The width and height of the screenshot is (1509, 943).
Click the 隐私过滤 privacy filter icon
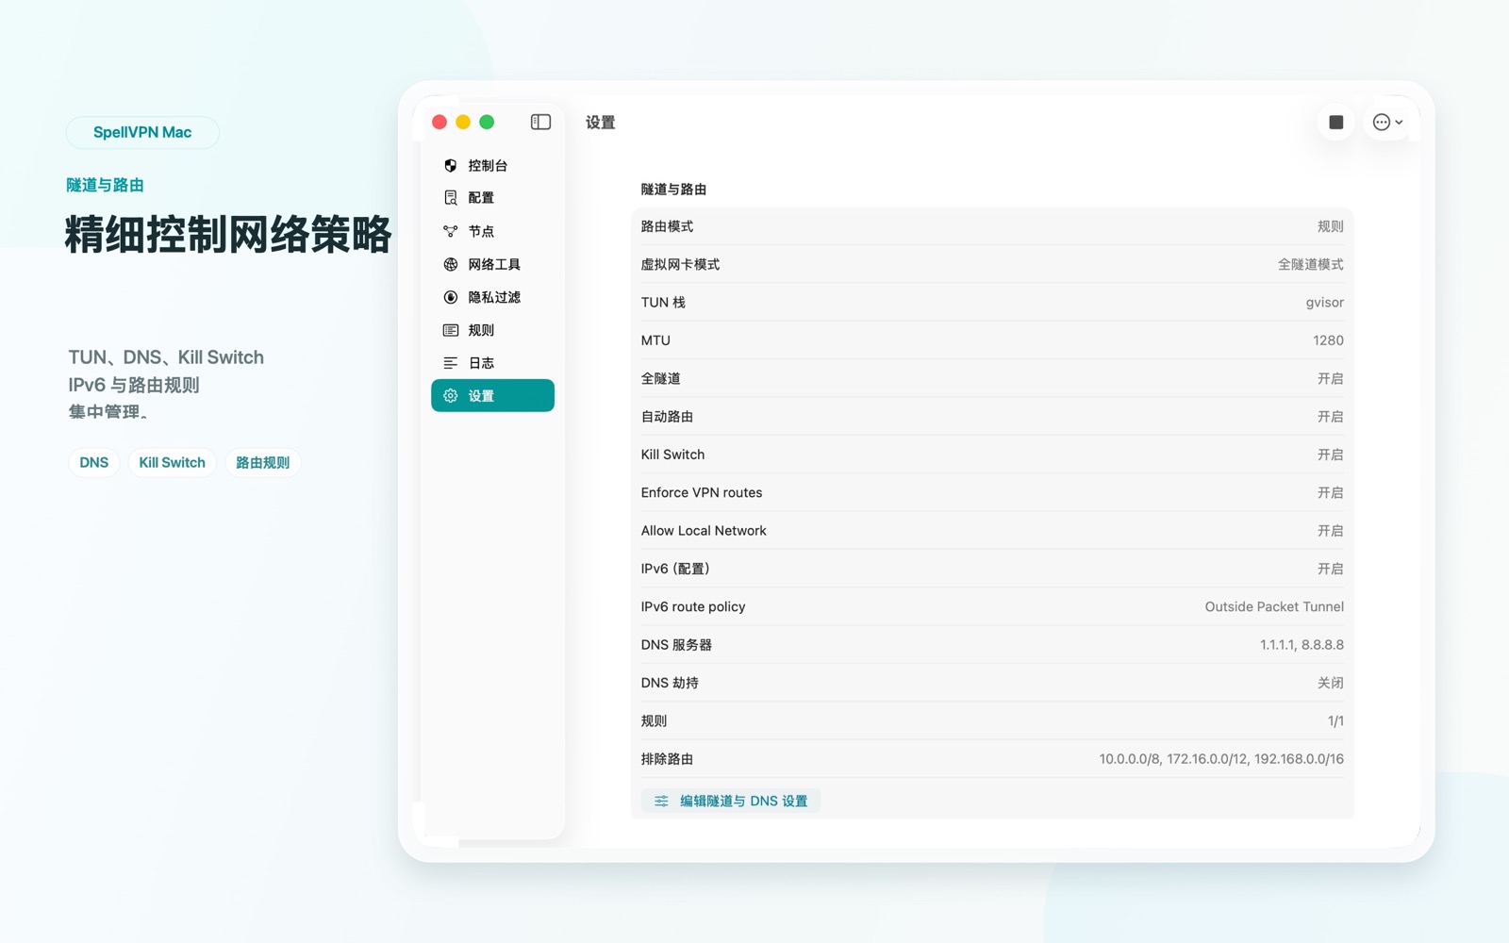point(451,297)
